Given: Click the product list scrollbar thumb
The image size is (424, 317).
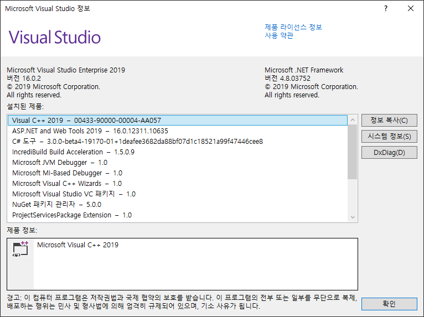Looking at the screenshot, I should tap(353, 152).
